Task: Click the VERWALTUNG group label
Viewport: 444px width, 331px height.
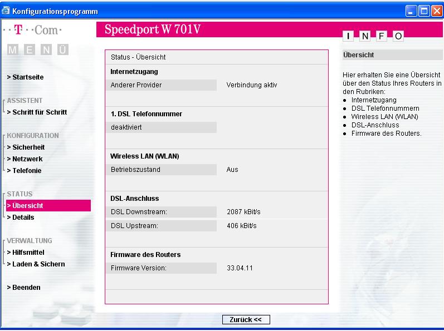Action: [x=30, y=241]
